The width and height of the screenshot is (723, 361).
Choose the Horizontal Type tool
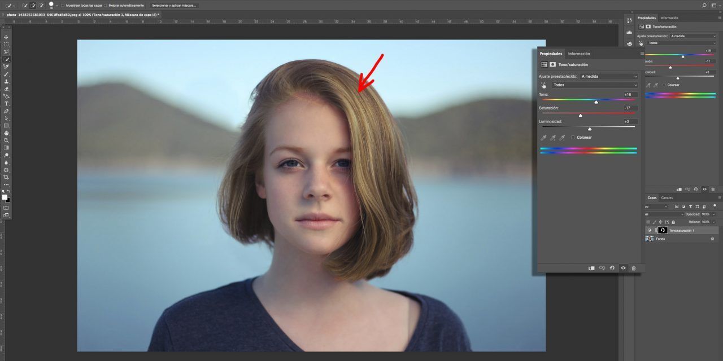[x=6, y=104]
